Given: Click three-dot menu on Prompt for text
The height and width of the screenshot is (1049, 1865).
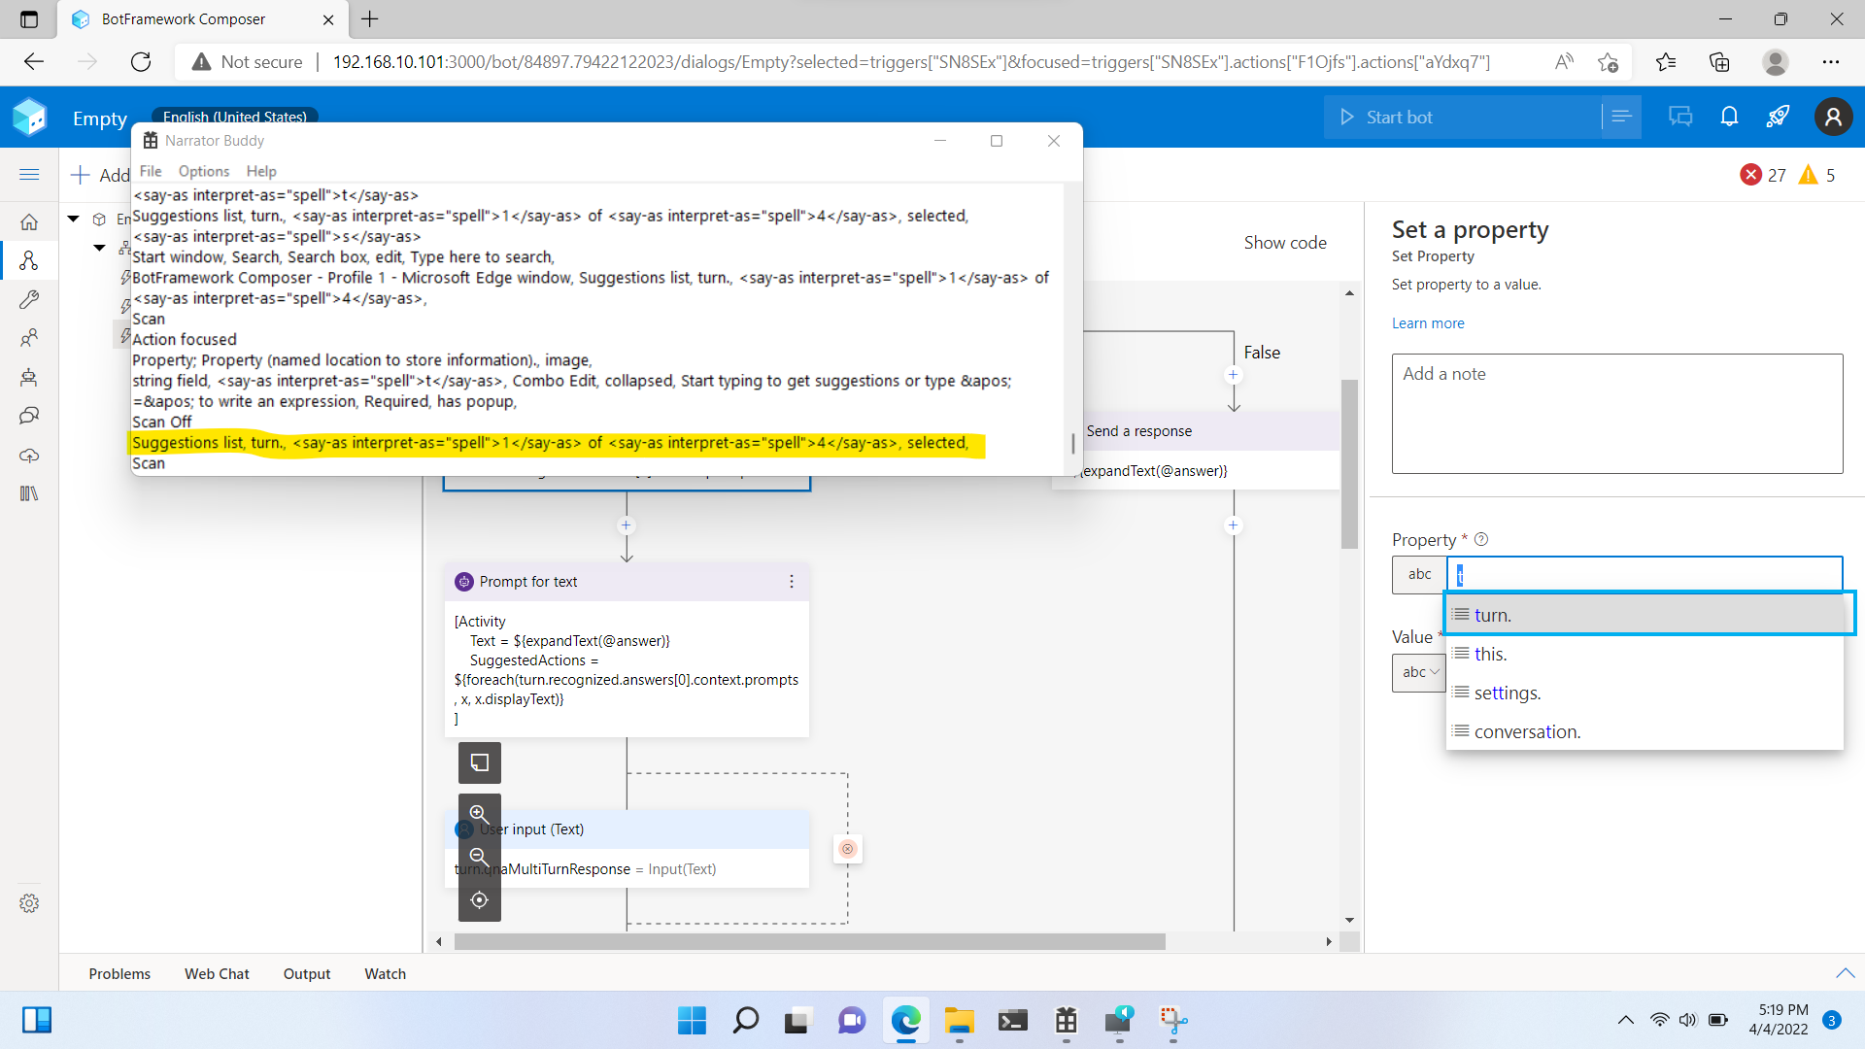Looking at the screenshot, I should pos(792,582).
